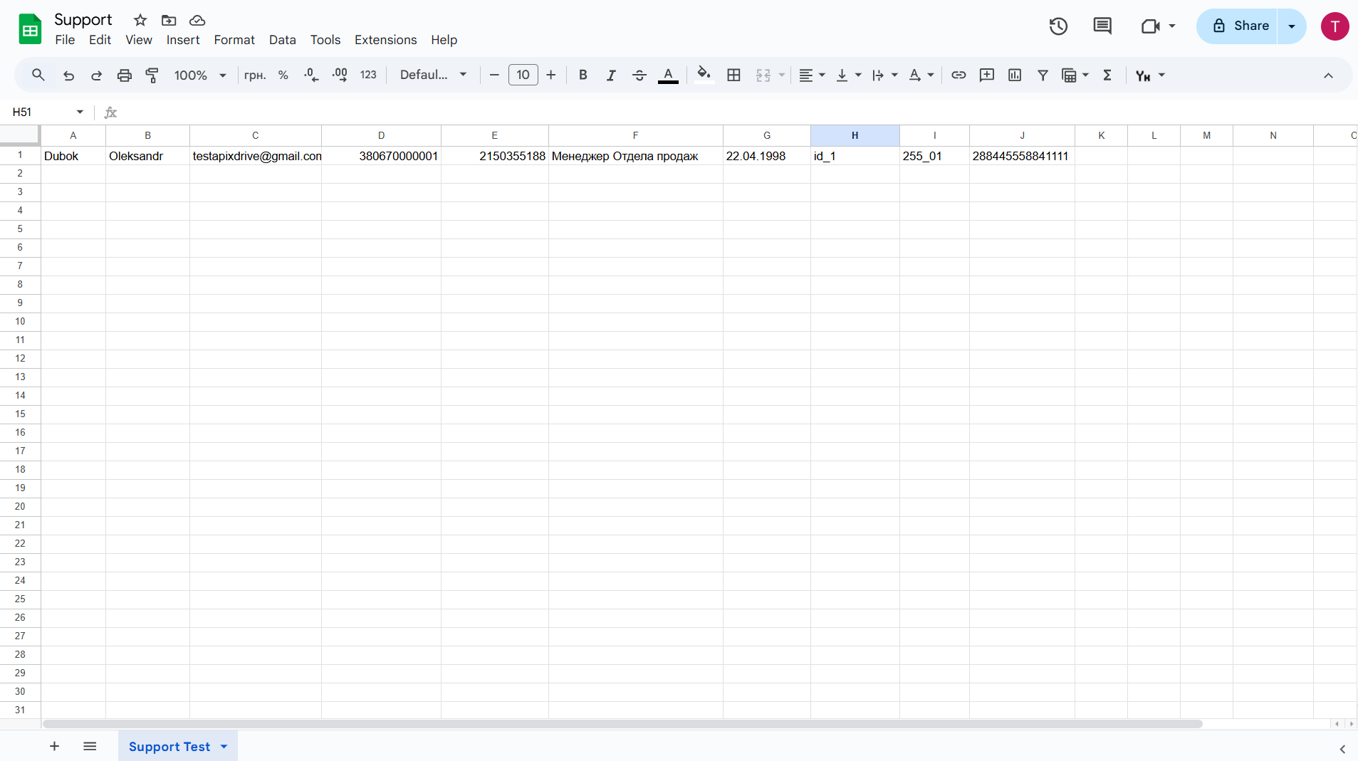Open the zoom 100% dropdown
The height and width of the screenshot is (761, 1358).
(200, 75)
